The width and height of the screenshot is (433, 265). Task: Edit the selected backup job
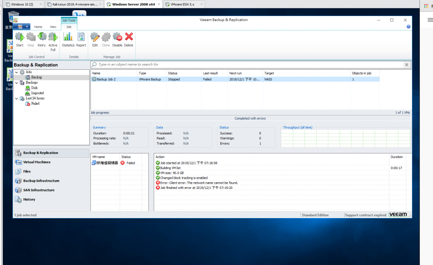[x=95, y=39]
